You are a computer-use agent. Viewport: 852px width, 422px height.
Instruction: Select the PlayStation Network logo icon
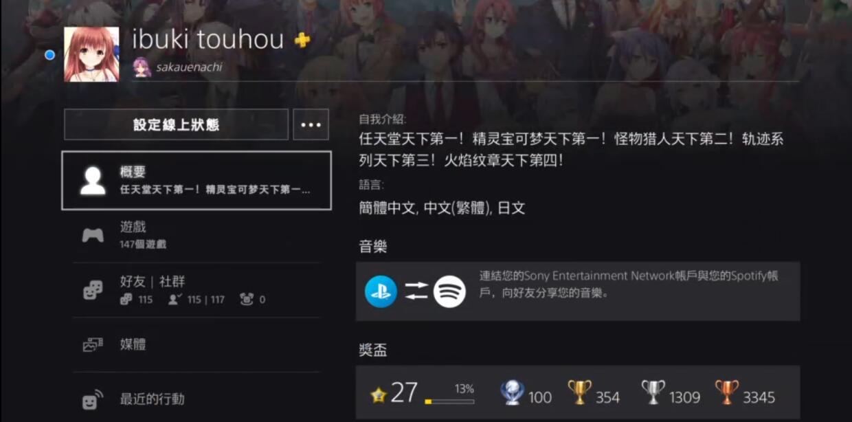click(x=381, y=291)
